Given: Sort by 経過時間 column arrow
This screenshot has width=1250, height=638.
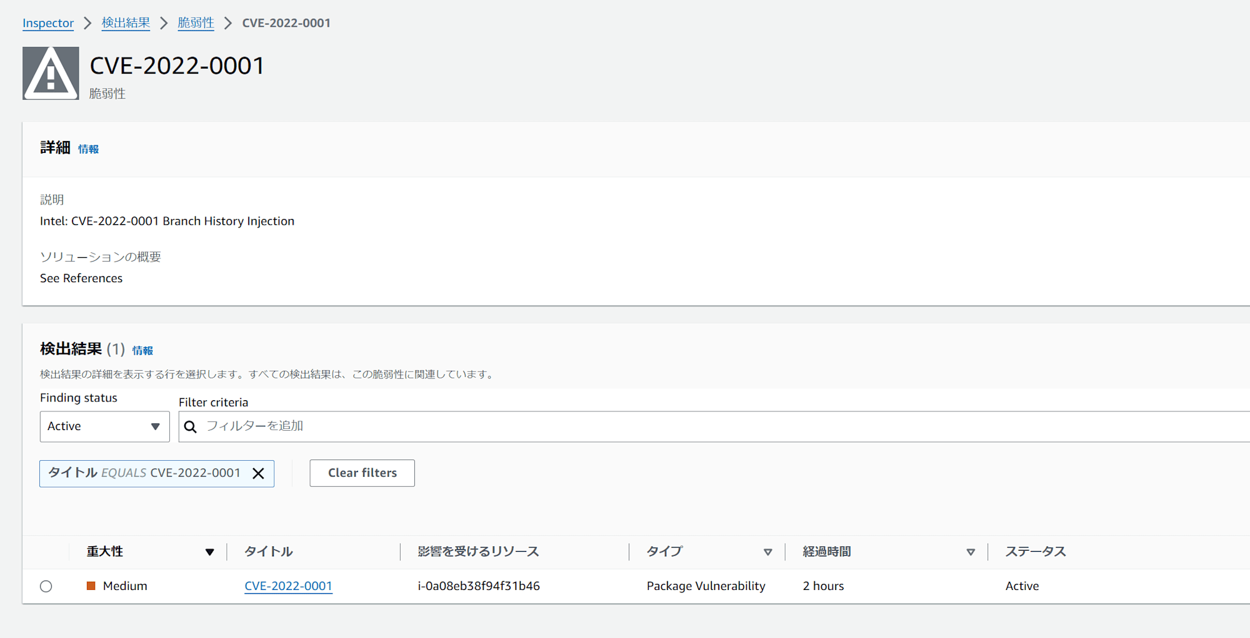Looking at the screenshot, I should 971,552.
